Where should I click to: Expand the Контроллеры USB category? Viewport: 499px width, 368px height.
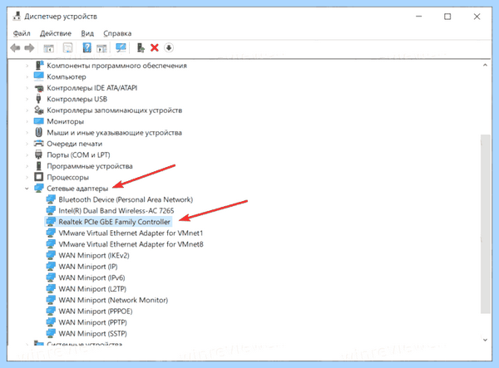coord(27,99)
